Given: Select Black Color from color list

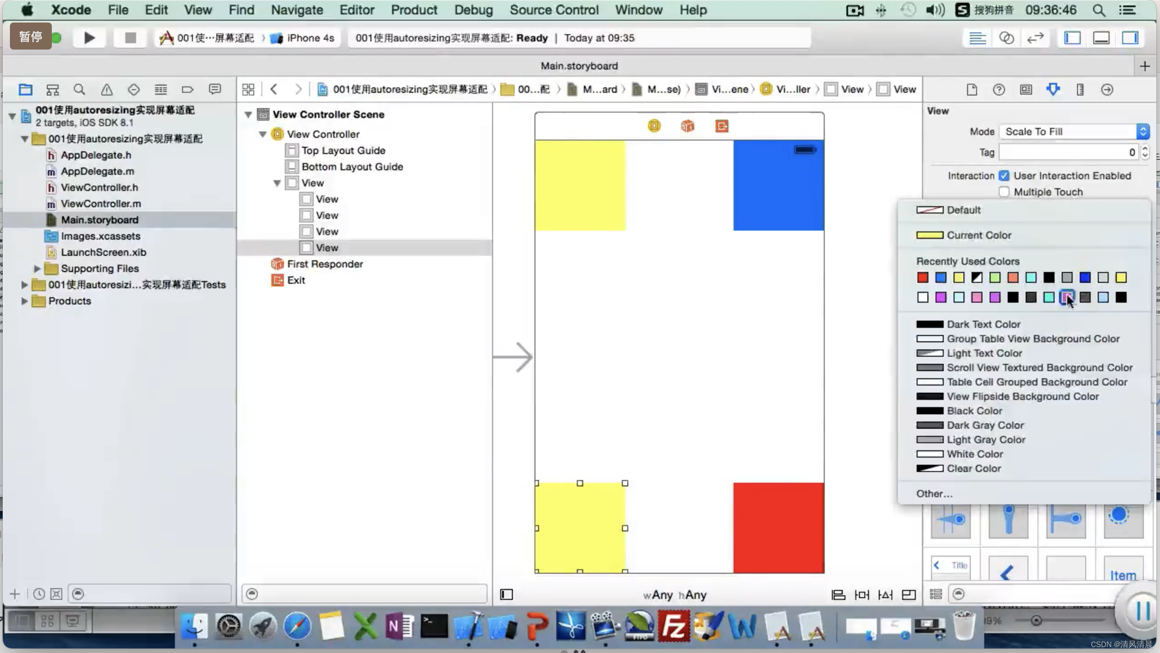Looking at the screenshot, I should click(x=973, y=410).
